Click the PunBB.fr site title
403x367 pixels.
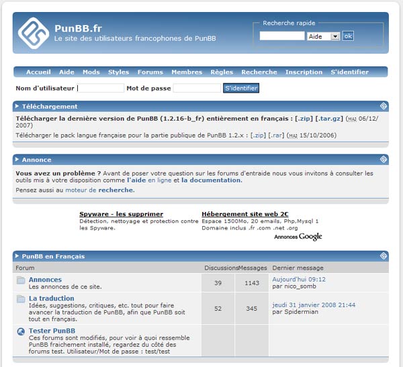[78, 28]
